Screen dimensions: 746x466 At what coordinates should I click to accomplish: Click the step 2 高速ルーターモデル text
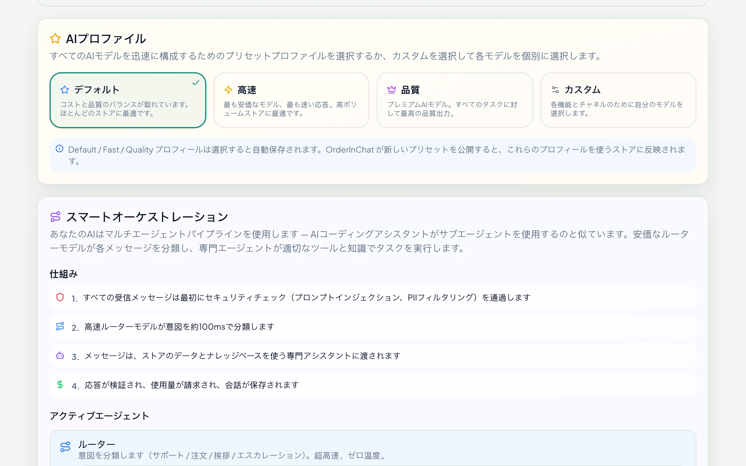click(180, 327)
